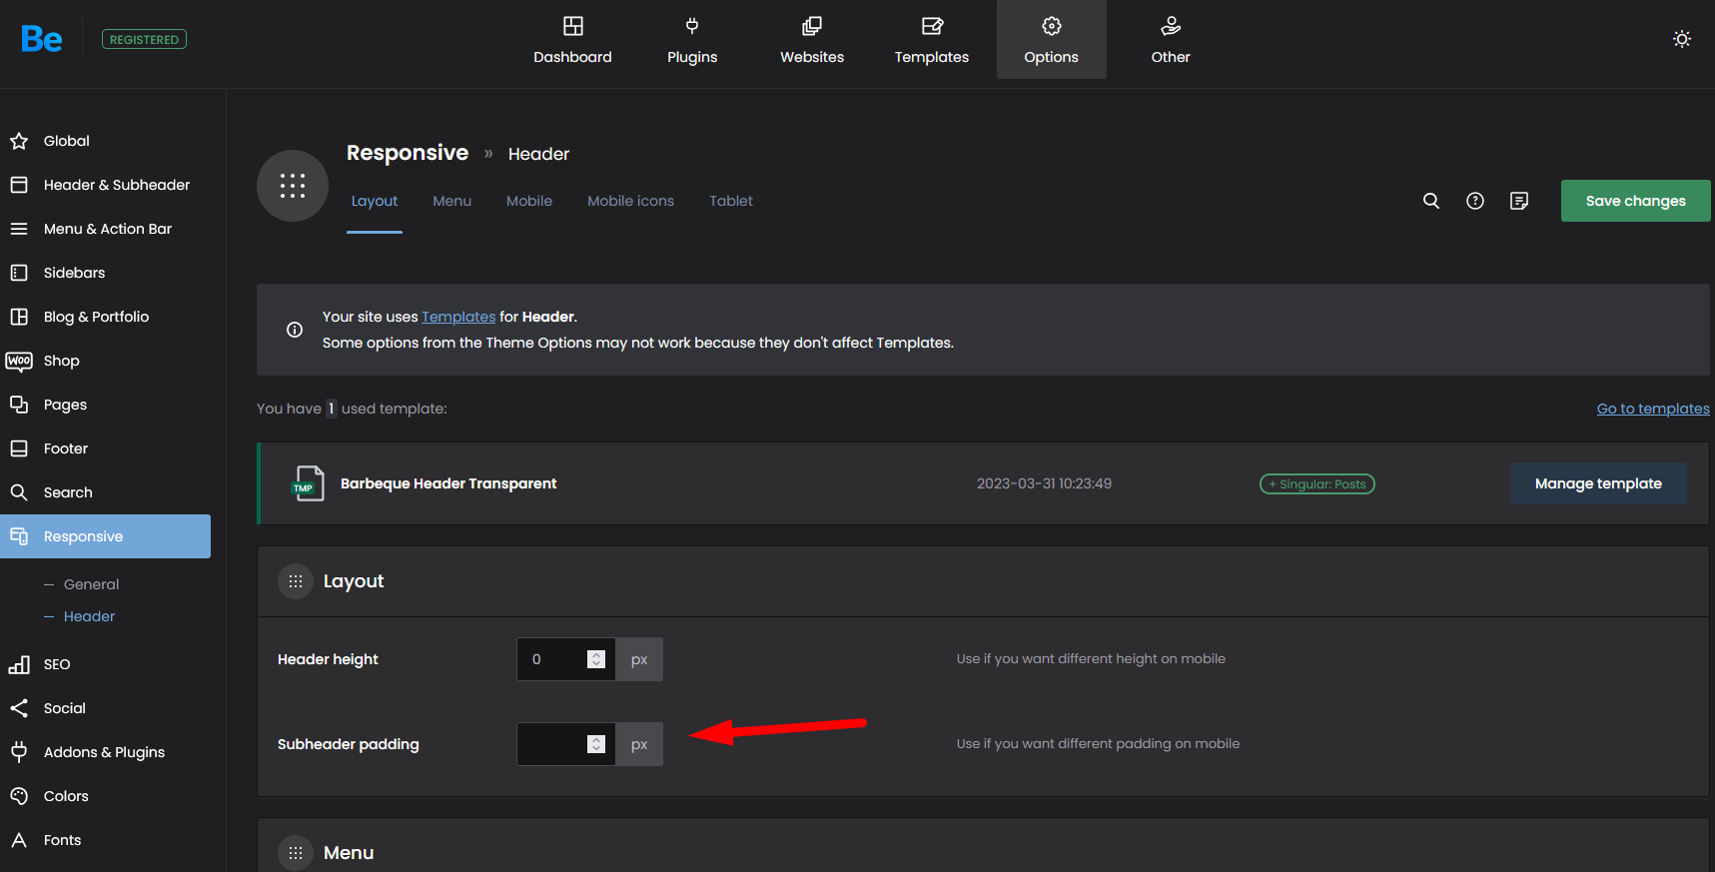Switch to the Layout tab
This screenshot has width=1715, height=872.
(x=375, y=201)
